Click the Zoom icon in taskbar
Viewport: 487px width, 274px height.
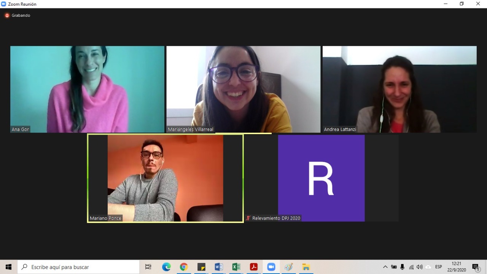(x=271, y=267)
